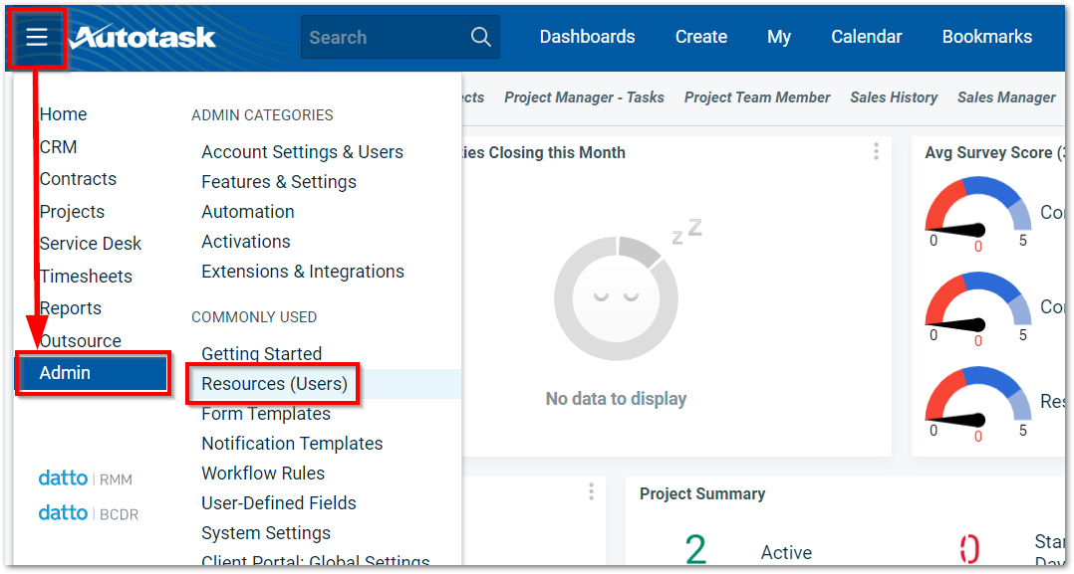Screen dimensions: 1074x574
Task: Open Account Settings & Users category
Action: (302, 151)
